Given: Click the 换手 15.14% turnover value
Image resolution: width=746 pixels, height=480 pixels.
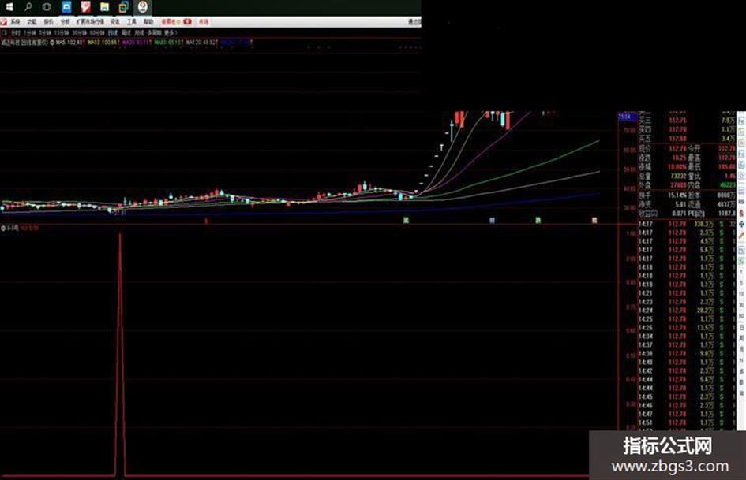Looking at the screenshot, I should coord(677,195).
